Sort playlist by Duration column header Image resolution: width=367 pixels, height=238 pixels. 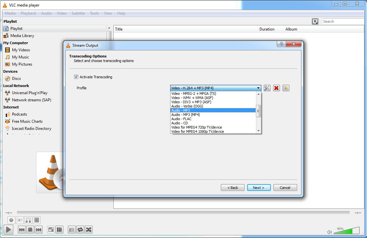(x=271, y=29)
